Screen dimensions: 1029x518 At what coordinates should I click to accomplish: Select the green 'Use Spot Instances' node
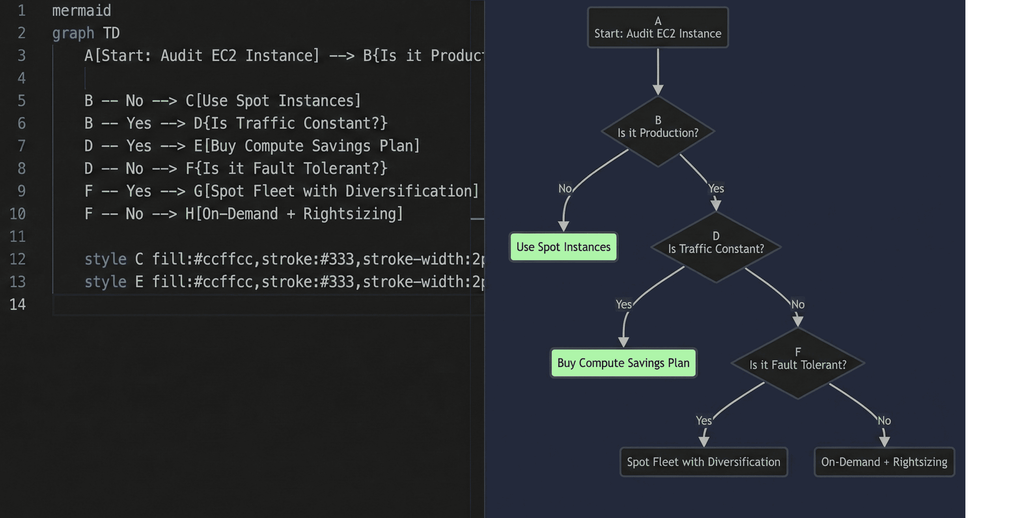tap(563, 247)
